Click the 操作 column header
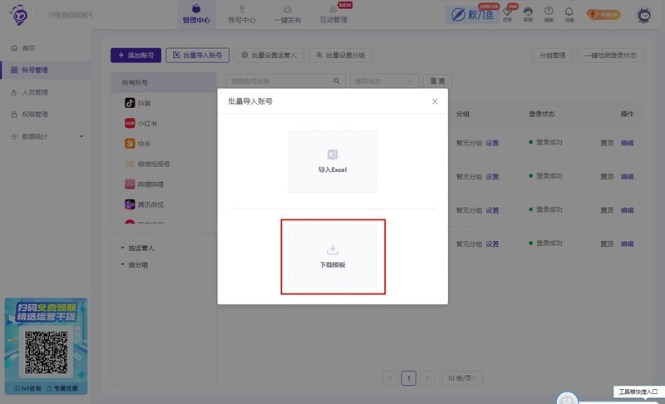This screenshot has height=404, width=665. click(627, 114)
